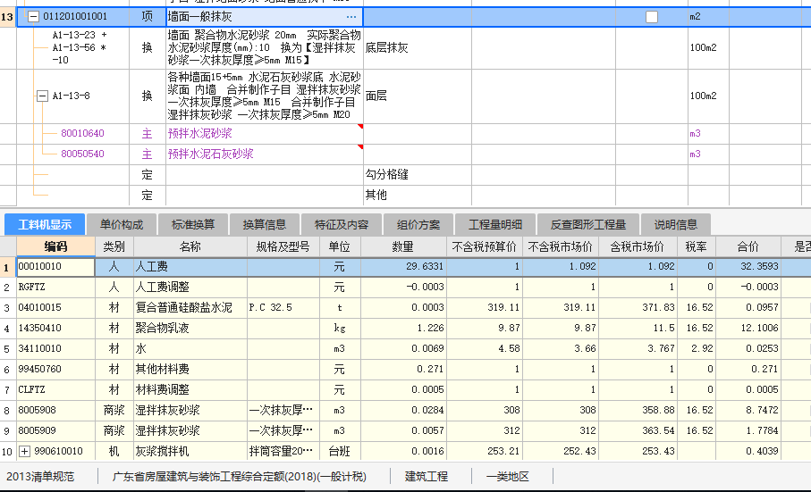This screenshot has height=492, width=811.
Task: Collapse the A1-13-8 quota node
Action: (x=42, y=96)
